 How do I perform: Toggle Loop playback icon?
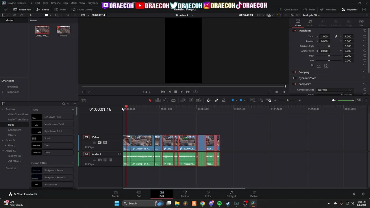click(195, 92)
